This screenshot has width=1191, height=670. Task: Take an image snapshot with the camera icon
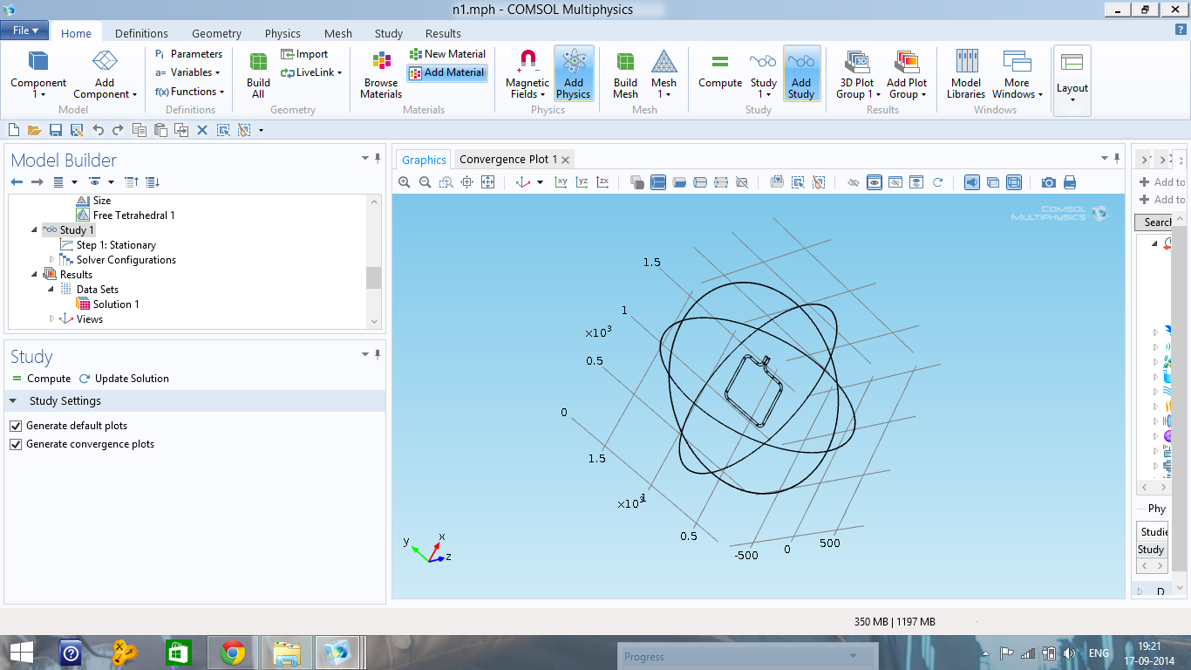1048,182
